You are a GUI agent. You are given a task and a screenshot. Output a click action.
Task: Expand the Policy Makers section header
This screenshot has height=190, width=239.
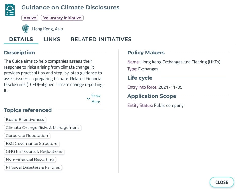tap(146, 53)
